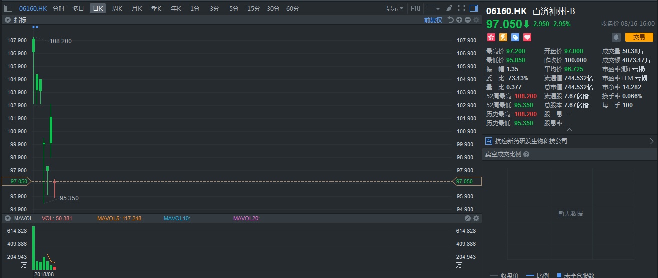Switch to 分时 intraday tab
658x278 pixels.
click(x=58, y=8)
